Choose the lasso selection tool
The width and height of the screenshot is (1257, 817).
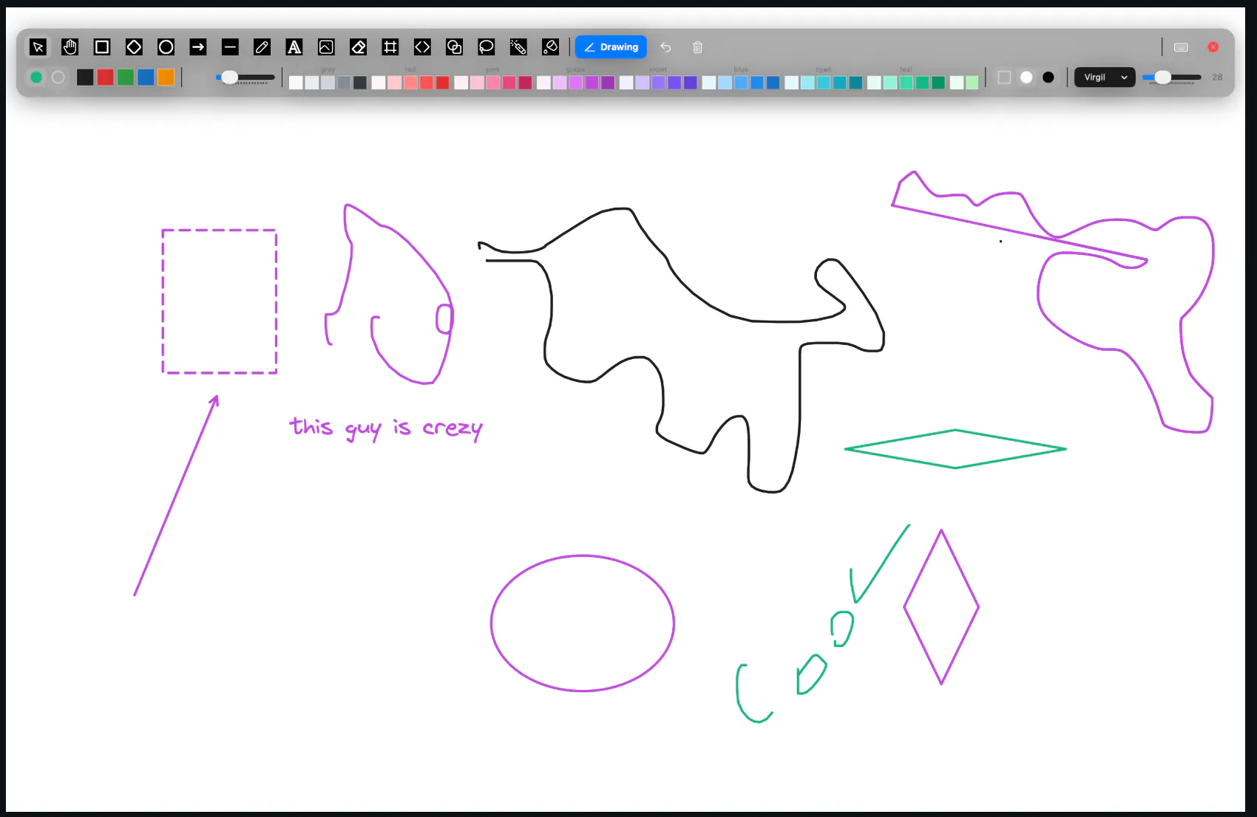pos(487,47)
